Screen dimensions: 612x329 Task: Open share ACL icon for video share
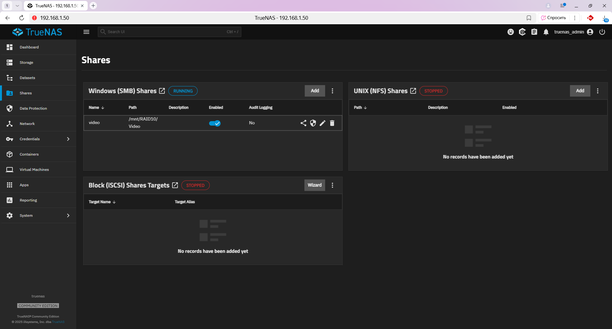point(303,123)
